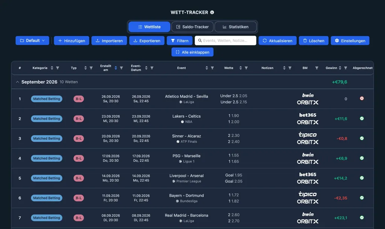Screen dimensions: 385x229
Task: Click Matched Betting tag in row 1
Action: (x=46, y=99)
